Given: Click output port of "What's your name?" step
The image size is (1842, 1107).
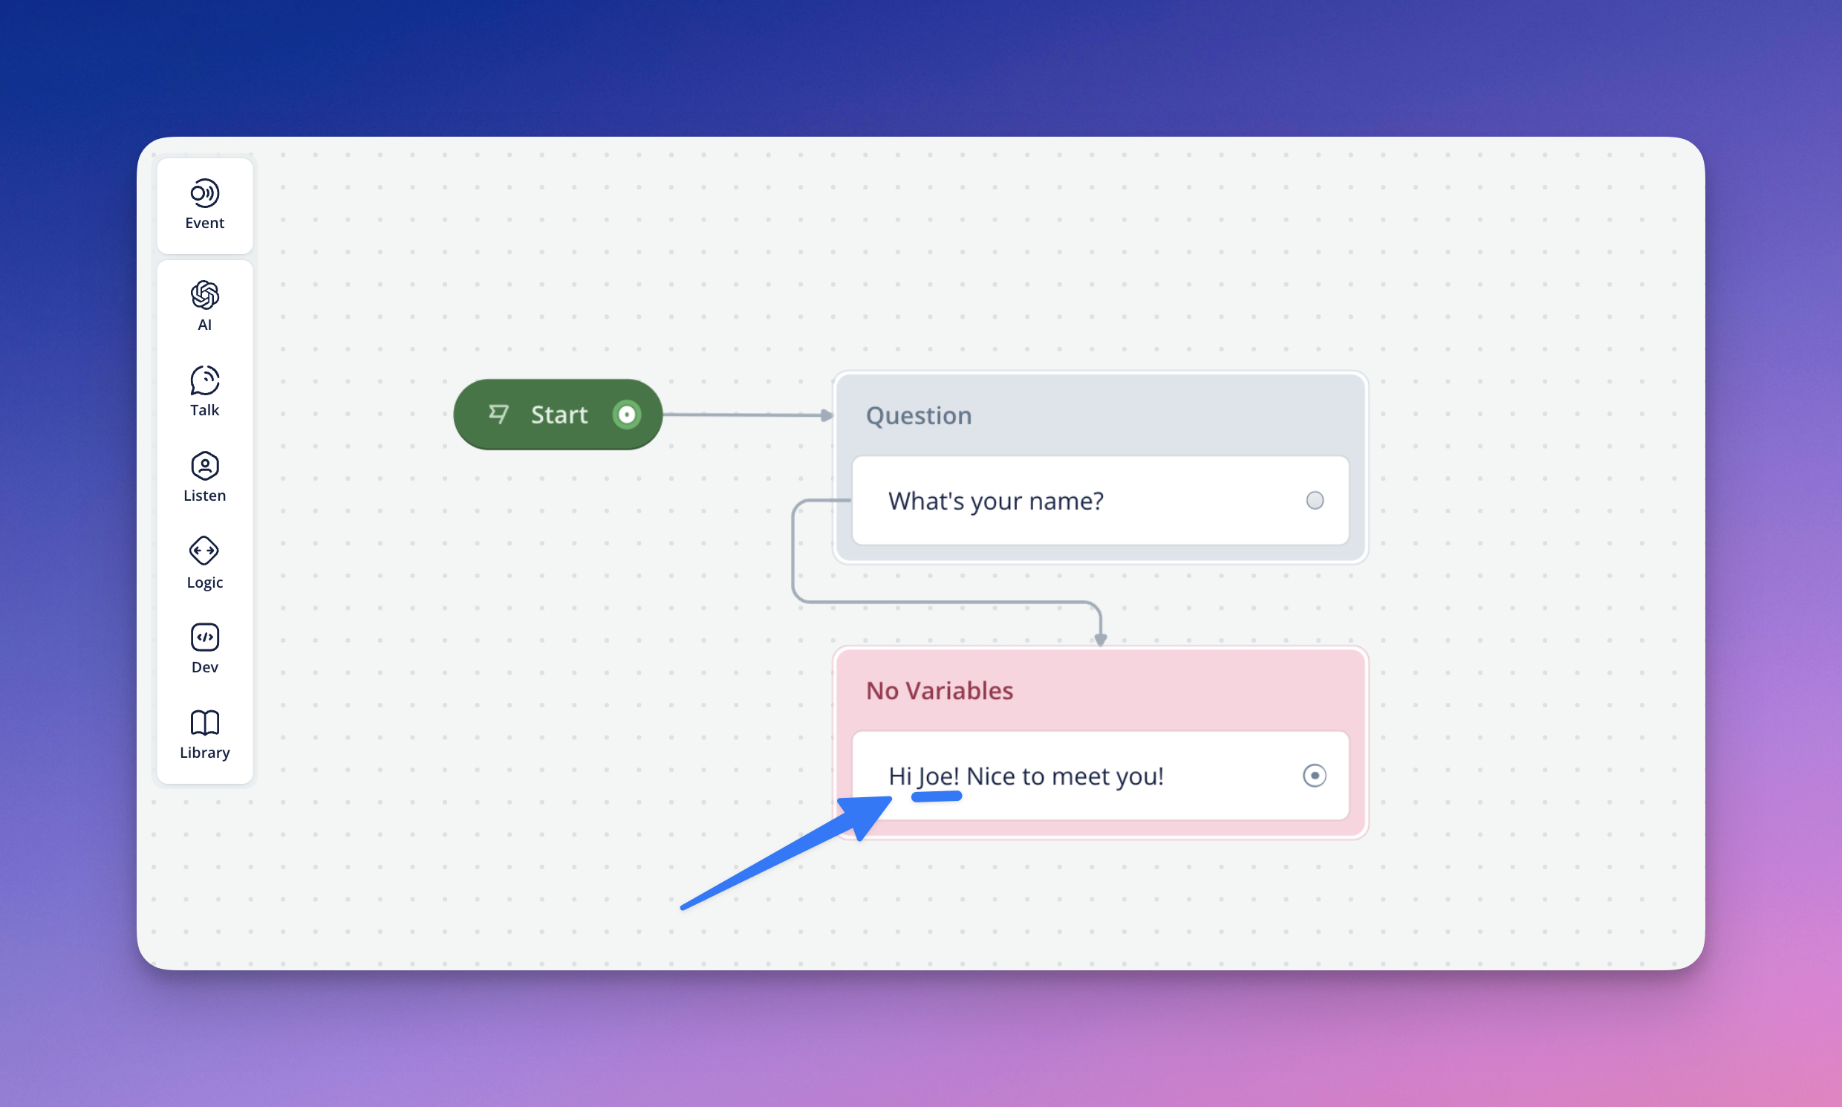Looking at the screenshot, I should [x=1315, y=501].
